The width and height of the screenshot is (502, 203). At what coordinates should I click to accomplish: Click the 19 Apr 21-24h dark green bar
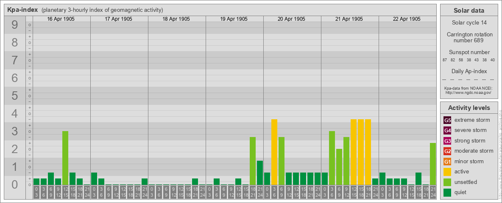260,173
